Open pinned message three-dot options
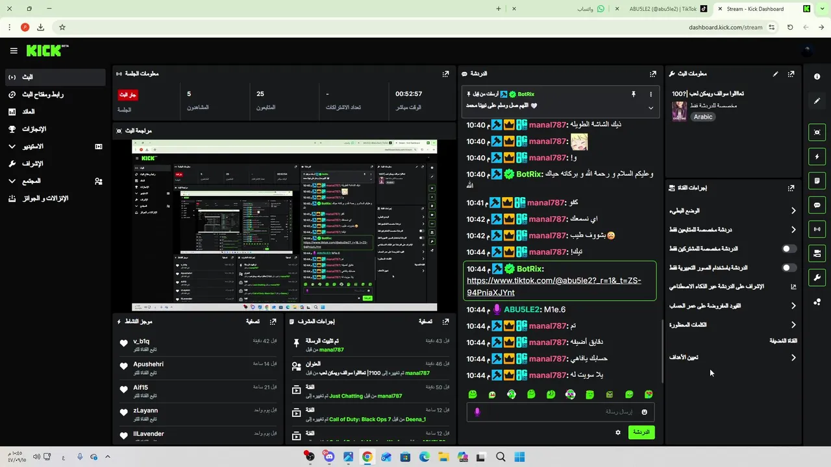The width and height of the screenshot is (831, 467). point(651,94)
